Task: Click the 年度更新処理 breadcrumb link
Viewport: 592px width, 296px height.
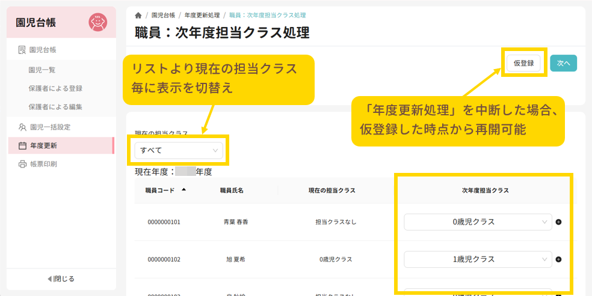Action: [202, 15]
